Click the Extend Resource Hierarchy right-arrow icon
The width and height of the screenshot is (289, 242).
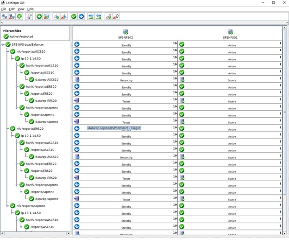91,16
